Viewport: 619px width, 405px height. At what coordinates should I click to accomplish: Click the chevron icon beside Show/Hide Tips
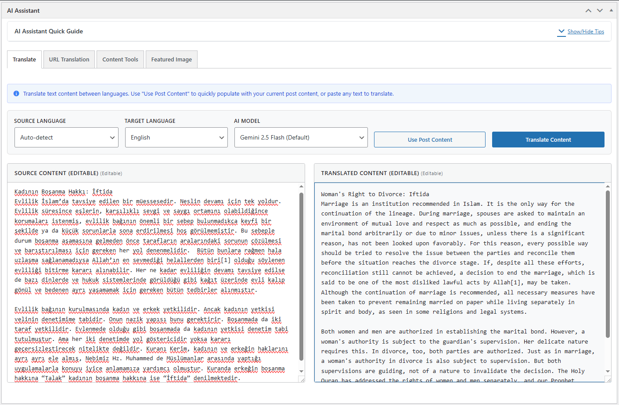tap(561, 32)
